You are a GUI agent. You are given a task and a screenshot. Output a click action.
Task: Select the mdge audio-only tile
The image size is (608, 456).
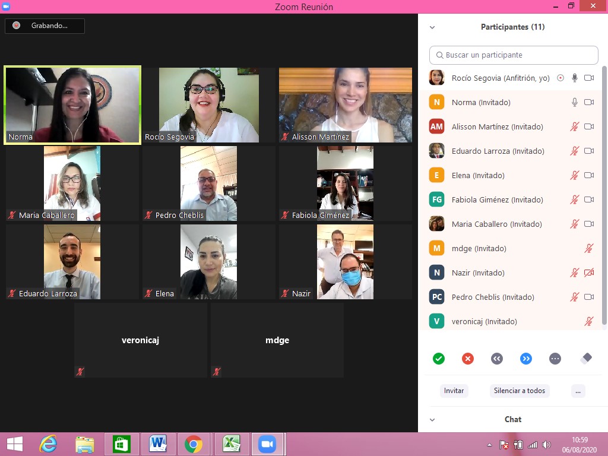277,340
